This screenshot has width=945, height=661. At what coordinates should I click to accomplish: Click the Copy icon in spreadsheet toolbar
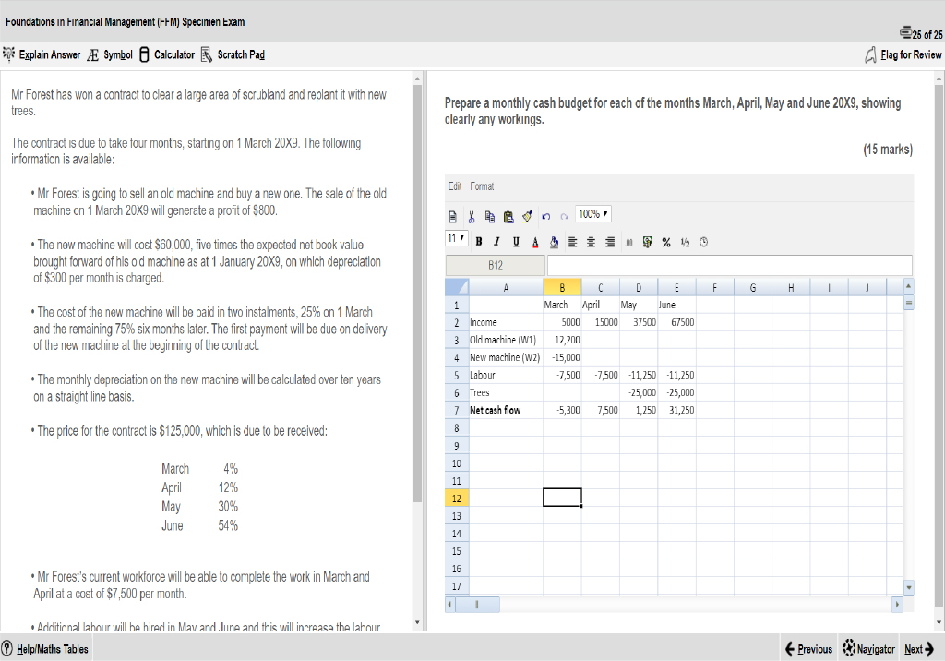click(x=489, y=215)
